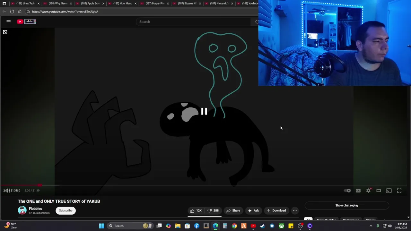Toggle the autoplay switch in player

point(347,191)
